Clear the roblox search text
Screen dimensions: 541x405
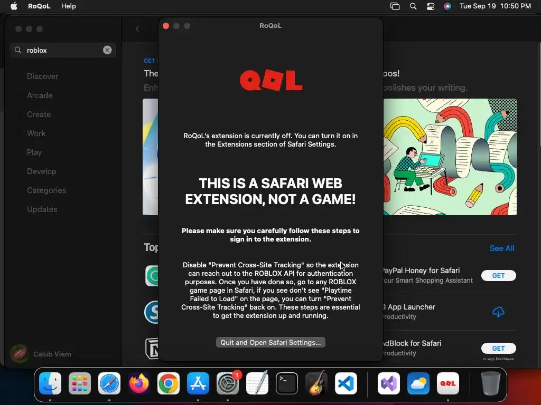point(107,50)
